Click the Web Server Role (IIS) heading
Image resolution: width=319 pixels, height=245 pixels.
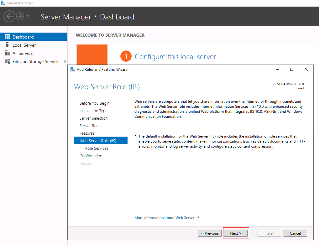point(107,87)
